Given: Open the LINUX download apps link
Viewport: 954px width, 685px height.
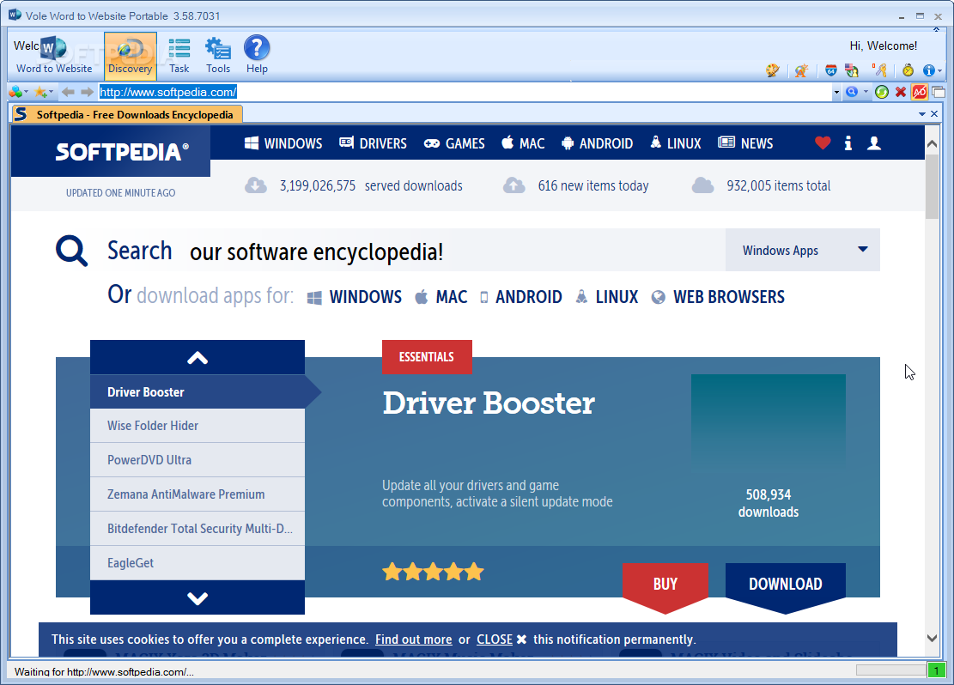Looking at the screenshot, I should [606, 297].
